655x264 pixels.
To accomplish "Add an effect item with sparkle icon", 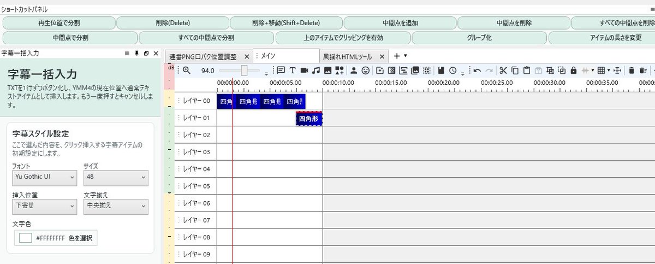I will (380, 71).
